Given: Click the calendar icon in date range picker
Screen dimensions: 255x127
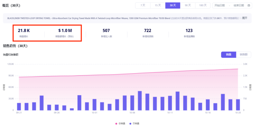Looking at the screenshot, I should (x=249, y=5).
